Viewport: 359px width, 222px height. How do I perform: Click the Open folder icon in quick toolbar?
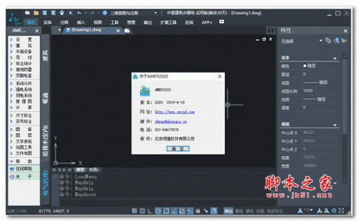point(36,13)
